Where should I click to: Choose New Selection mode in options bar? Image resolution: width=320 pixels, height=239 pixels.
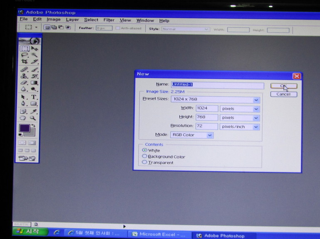(47, 27)
